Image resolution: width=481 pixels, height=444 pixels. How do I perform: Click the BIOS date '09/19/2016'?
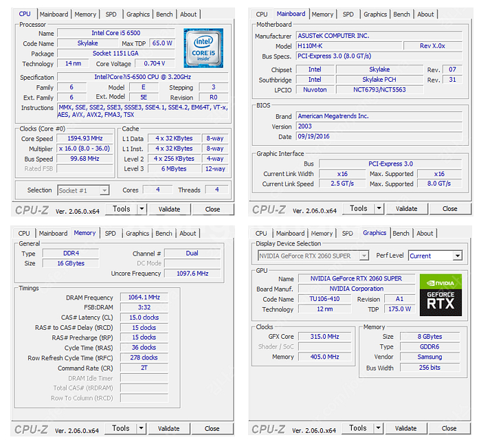click(x=379, y=136)
